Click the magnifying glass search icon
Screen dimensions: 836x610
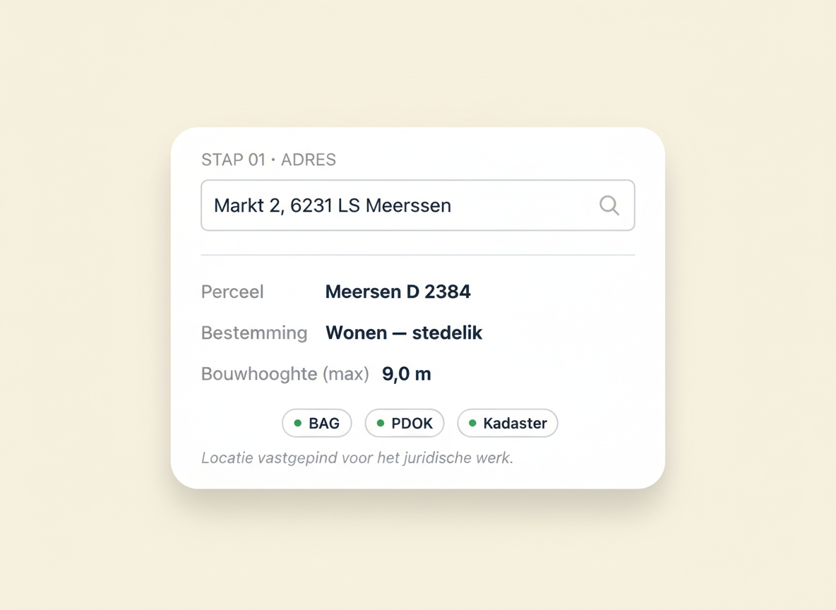[x=609, y=205]
